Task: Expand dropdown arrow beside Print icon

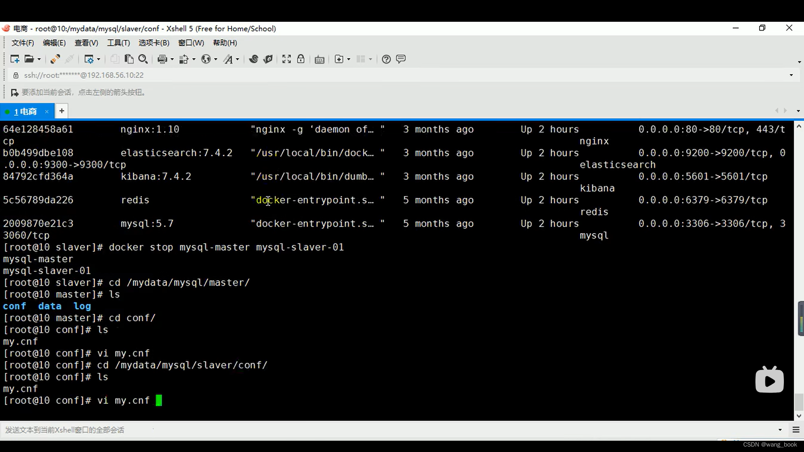Action: click(172, 59)
